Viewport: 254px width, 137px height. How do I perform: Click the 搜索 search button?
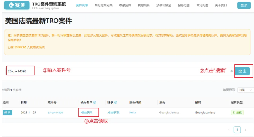242,71
